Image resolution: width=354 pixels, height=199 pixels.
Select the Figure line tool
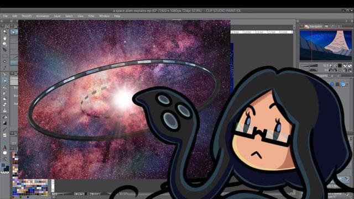tap(5, 129)
